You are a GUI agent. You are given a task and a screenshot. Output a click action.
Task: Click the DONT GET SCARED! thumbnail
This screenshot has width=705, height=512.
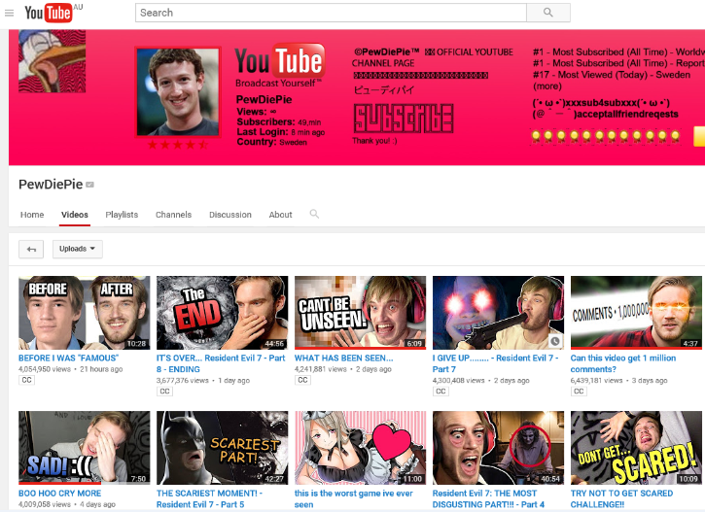pyautogui.click(x=636, y=448)
